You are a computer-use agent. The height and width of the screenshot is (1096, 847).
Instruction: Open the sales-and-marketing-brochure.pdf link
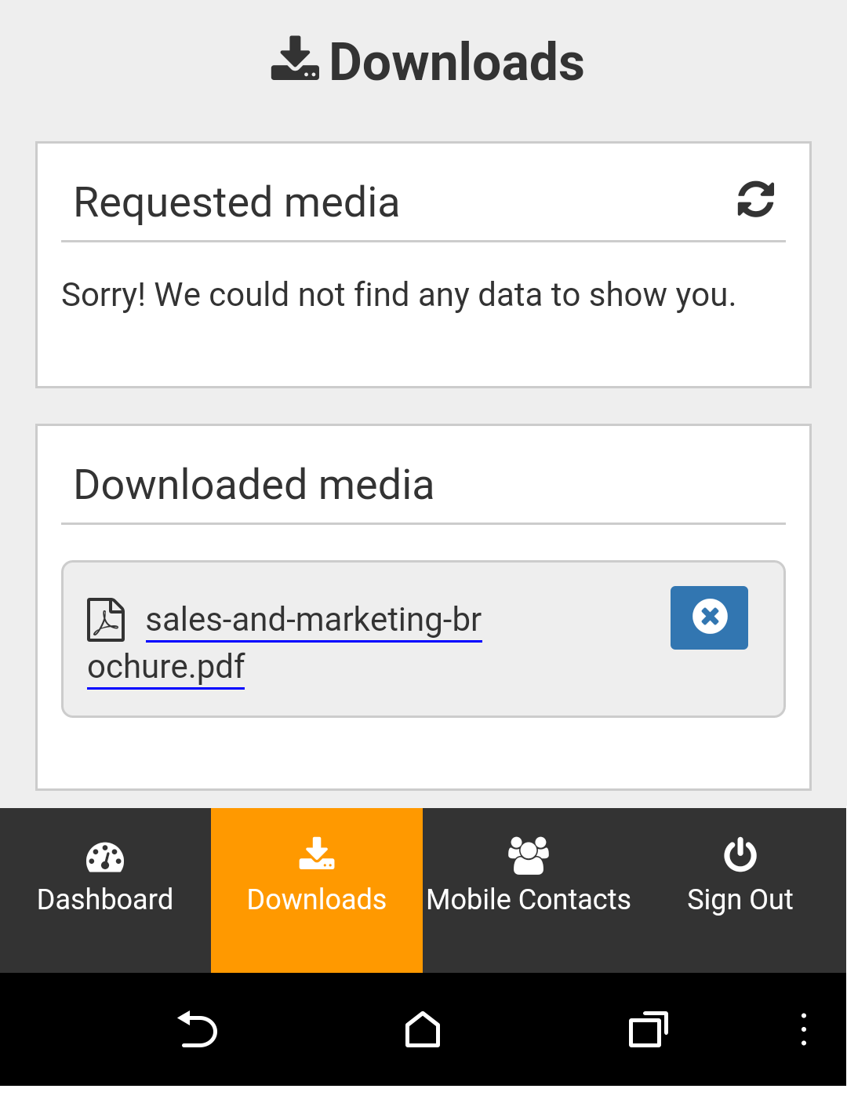[x=314, y=620]
